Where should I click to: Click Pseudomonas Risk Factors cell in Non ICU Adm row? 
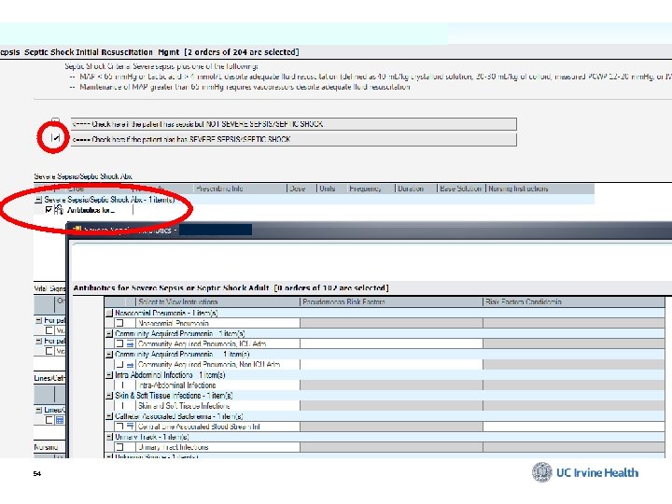(x=391, y=364)
